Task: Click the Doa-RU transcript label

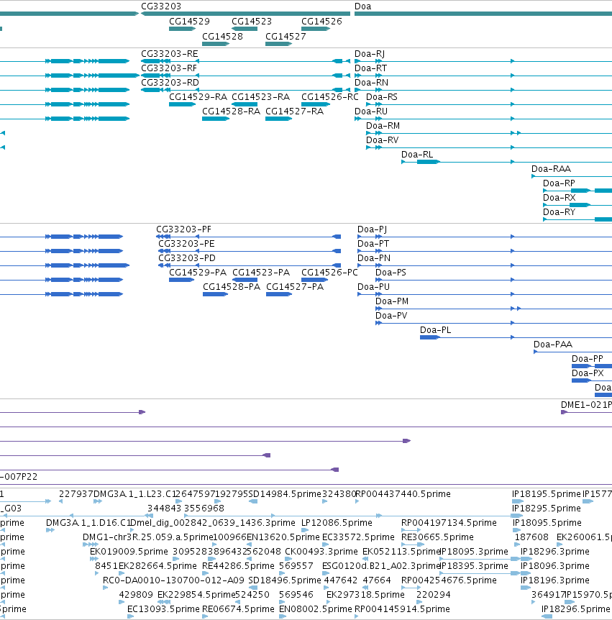Action: 371,111
